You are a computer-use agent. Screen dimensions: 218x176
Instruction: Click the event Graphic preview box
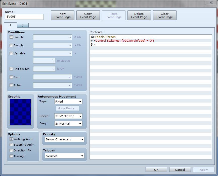point(21,112)
